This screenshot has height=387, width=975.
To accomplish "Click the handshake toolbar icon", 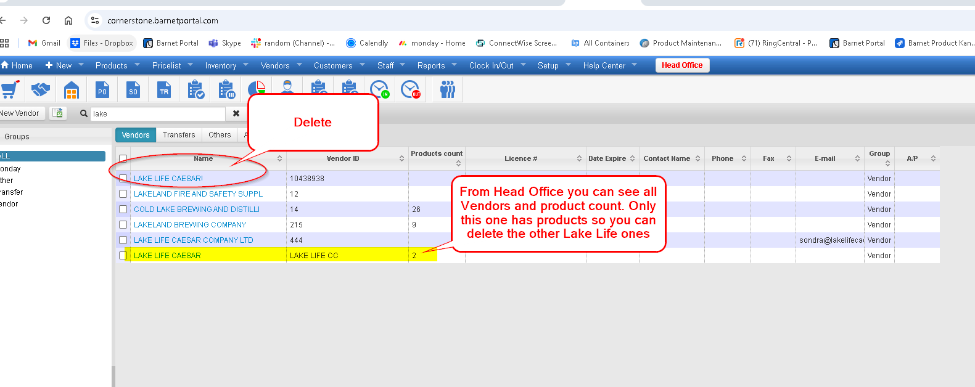I will click(41, 90).
